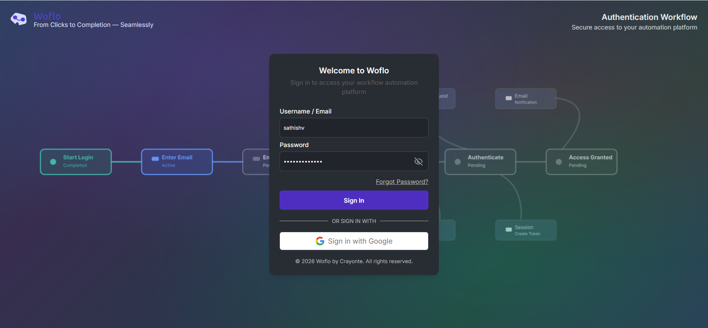Select the Authenticate workflow node
The image size is (708, 328).
pyautogui.click(x=480, y=162)
